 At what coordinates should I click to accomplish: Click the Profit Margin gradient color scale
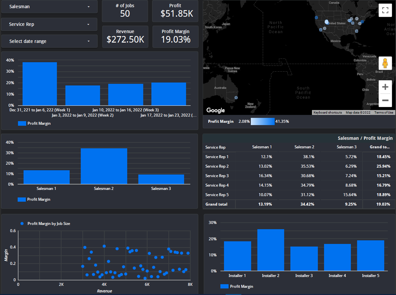[263, 121]
